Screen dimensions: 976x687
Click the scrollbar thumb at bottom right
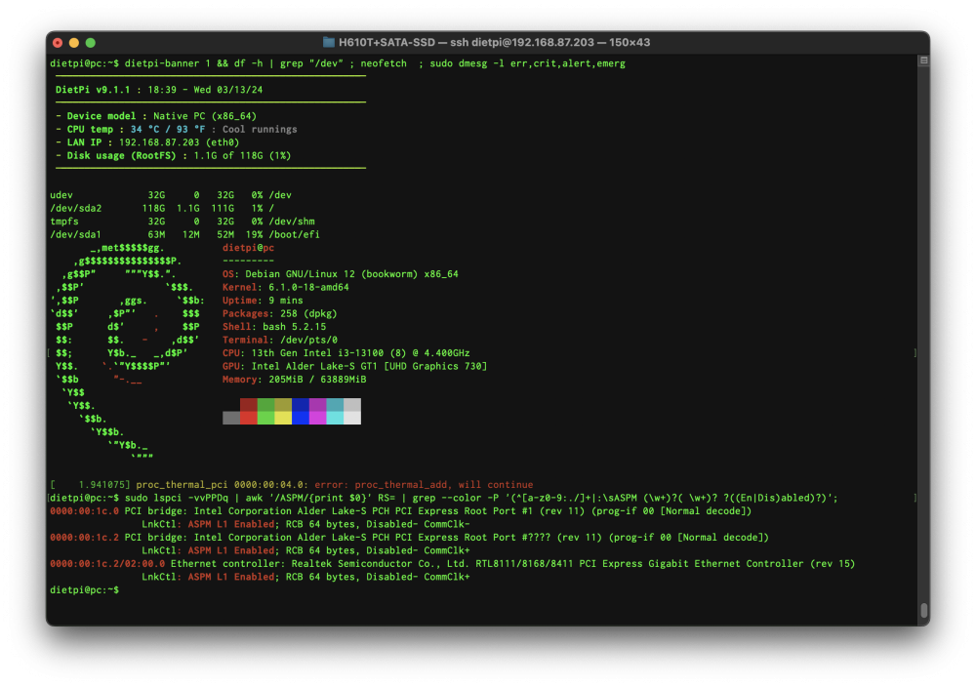924,610
